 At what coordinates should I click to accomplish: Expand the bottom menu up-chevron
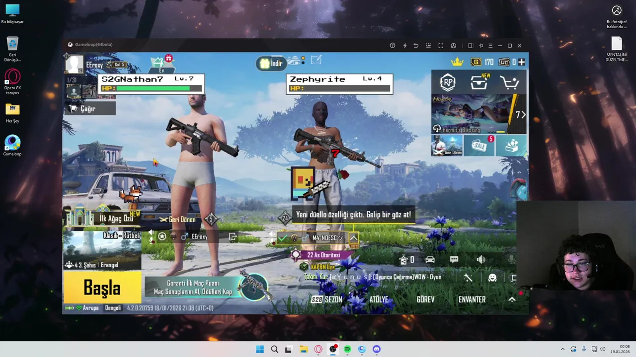[512, 299]
